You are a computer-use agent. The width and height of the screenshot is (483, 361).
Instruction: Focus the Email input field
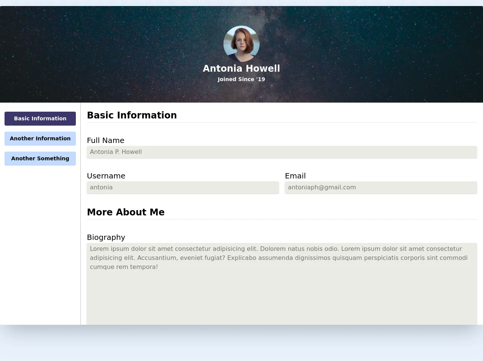point(381,187)
